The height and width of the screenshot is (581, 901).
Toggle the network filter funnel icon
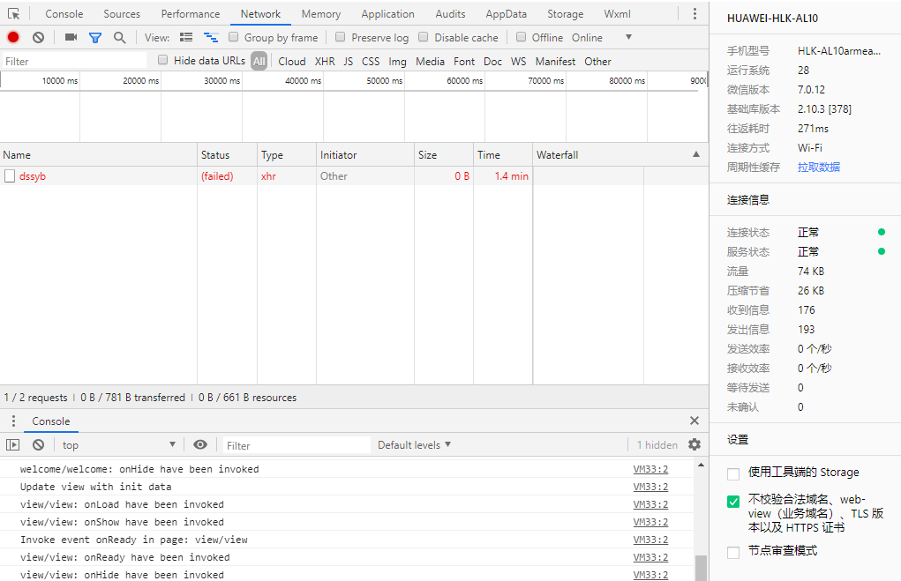coord(95,38)
